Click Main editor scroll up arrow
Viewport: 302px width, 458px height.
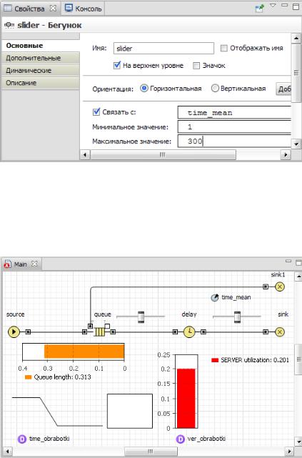(298, 276)
